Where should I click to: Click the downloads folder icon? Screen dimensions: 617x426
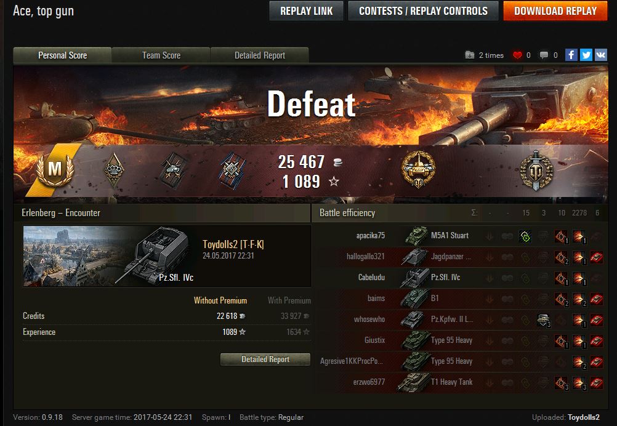(x=469, y=55)
